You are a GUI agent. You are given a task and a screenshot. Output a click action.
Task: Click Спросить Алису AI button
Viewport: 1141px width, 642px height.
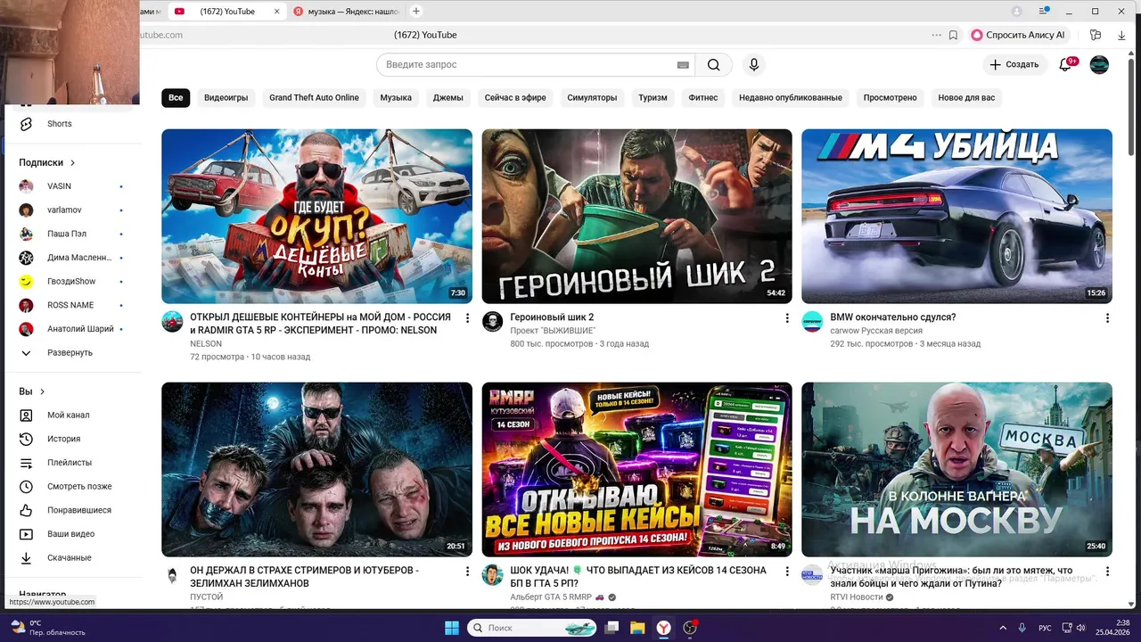[1019, 35]
